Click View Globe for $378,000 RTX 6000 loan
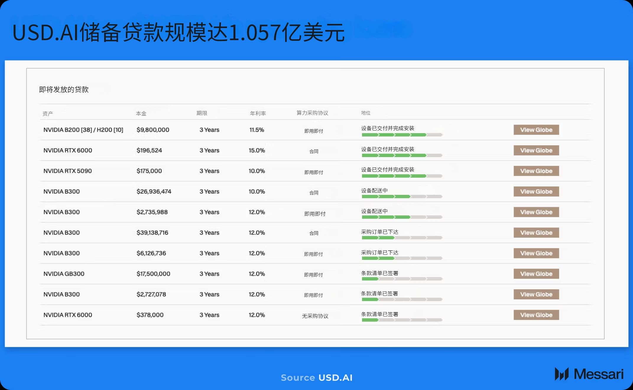This screenshot has height=390, width=633. tap(536, 315)
